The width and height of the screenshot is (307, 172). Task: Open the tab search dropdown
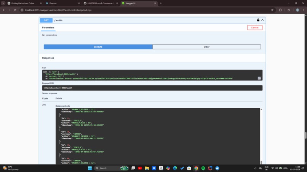[3, 3]
